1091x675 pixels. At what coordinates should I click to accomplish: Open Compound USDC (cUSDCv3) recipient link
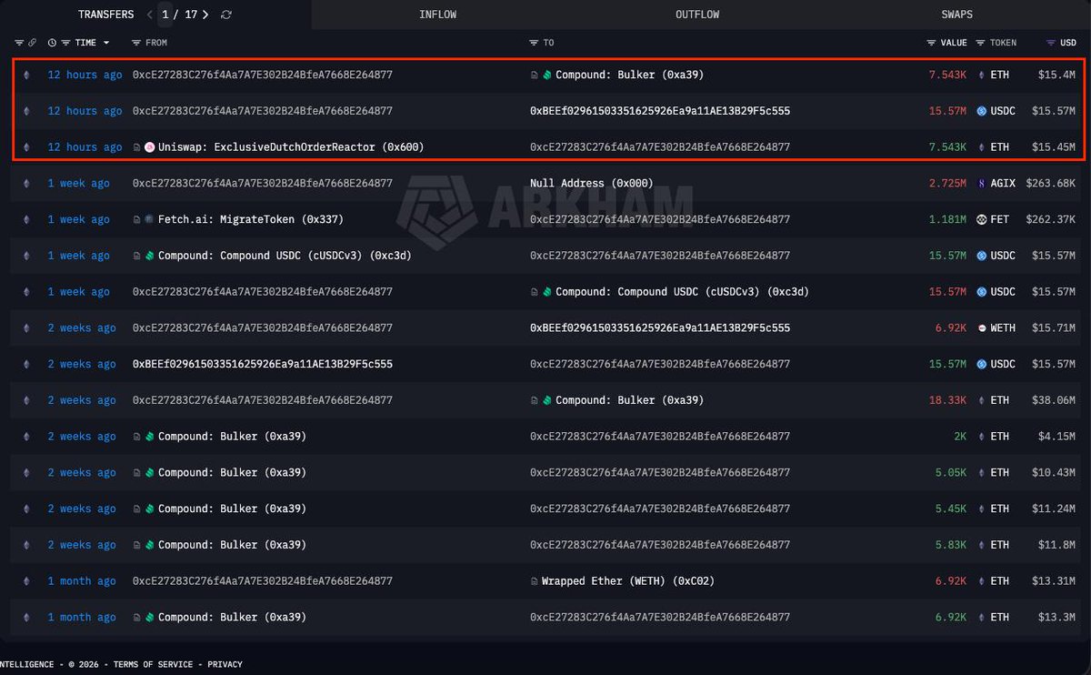pos(682,292)
